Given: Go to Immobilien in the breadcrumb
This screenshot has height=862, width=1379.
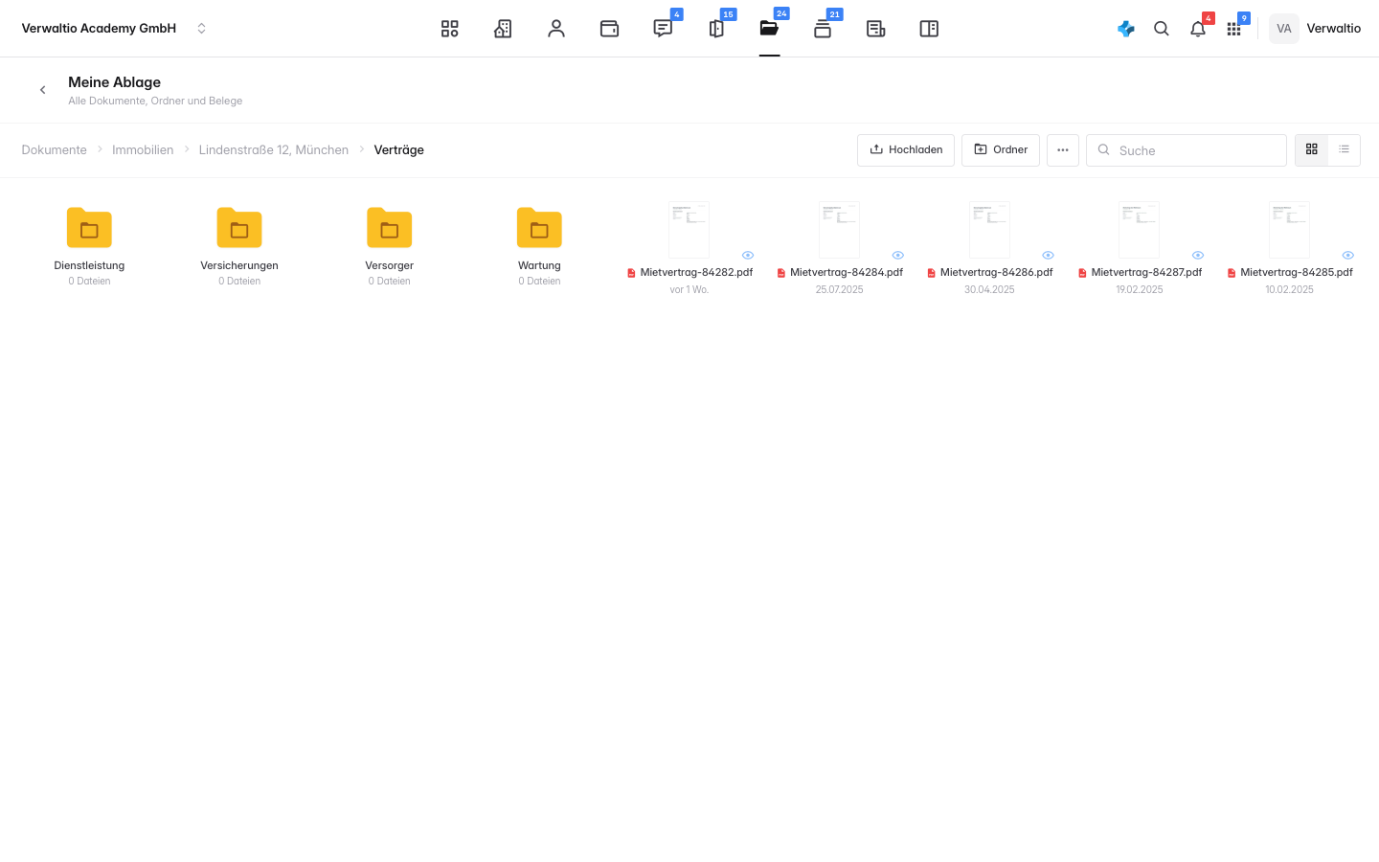Looking at the screenshot, I should (x=143, y=149).
